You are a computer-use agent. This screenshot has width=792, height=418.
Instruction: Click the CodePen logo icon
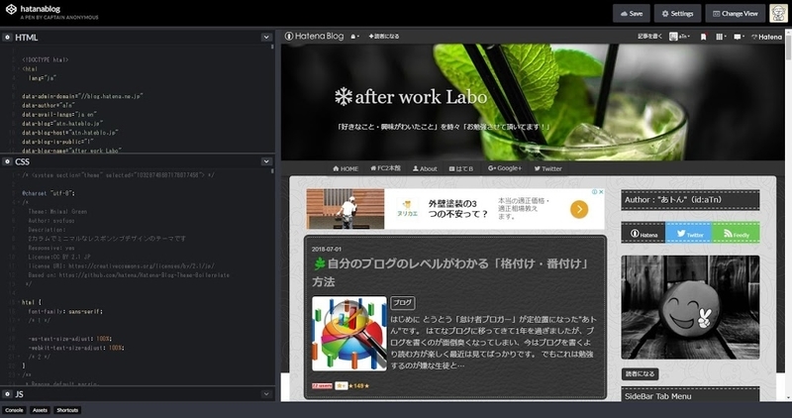[11, 12]
